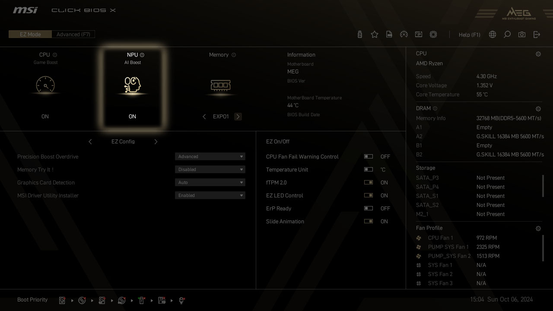Toggle fTPM 2.0 switch
553x311 pixels.
click(369, 183)
